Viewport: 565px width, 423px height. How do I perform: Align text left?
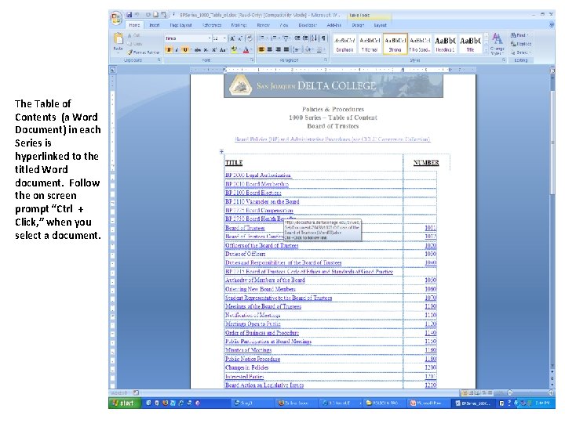tap(261, 49)
